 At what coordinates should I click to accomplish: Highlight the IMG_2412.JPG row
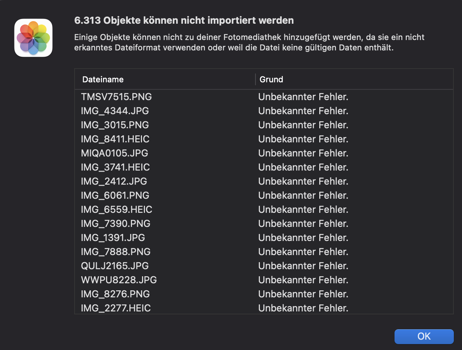click(x=114, y=181)
